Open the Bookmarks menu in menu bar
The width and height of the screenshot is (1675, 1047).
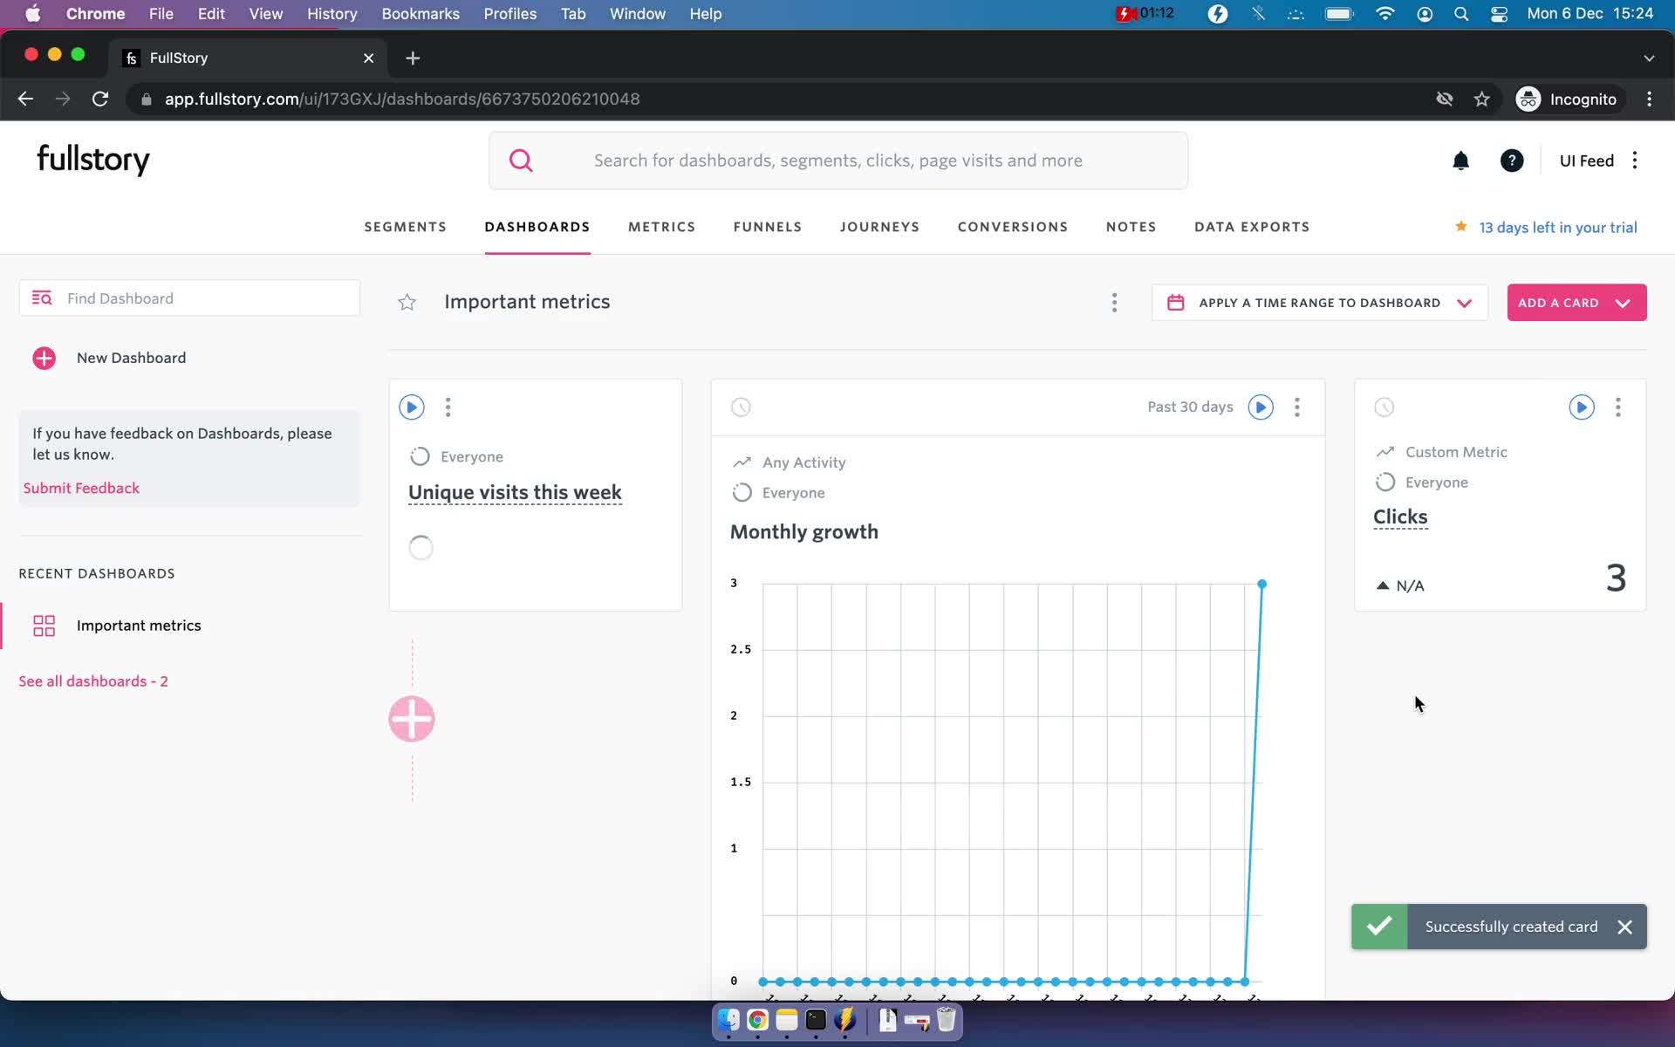tap(420, 14)
